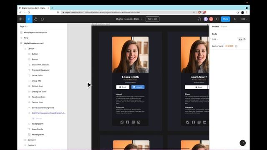
Task: Select the Hand tool
Action: (36, 19)
